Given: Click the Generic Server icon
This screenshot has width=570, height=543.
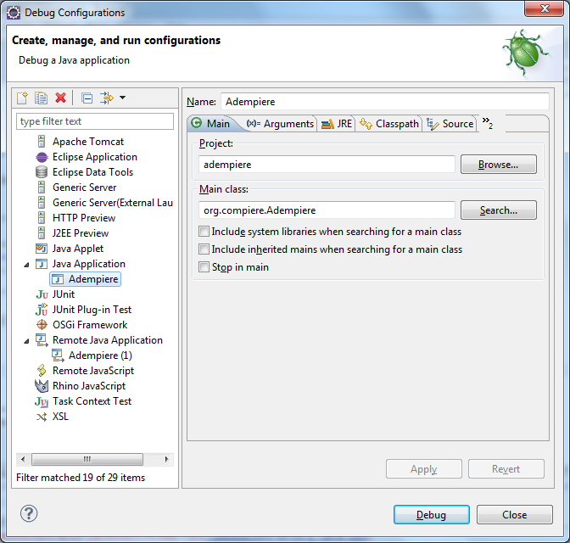Looking at the screenshot, I should [x=42, y=188].
